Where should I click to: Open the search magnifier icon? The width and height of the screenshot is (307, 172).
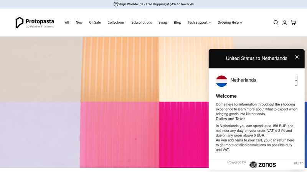276,23
